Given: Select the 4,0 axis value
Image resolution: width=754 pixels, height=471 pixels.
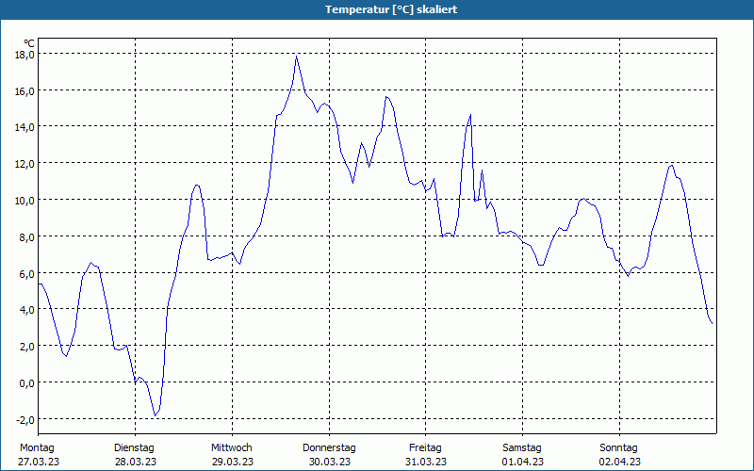Looking at the screenshot, I should point(26,310).
